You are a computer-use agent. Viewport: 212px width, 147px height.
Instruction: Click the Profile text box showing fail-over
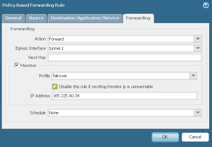tap(121, 76)
